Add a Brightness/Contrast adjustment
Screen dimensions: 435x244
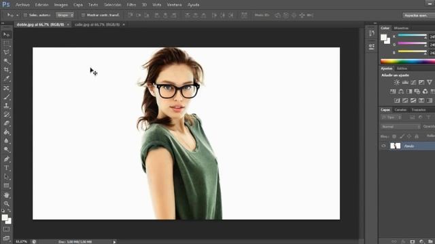point(397,83)
